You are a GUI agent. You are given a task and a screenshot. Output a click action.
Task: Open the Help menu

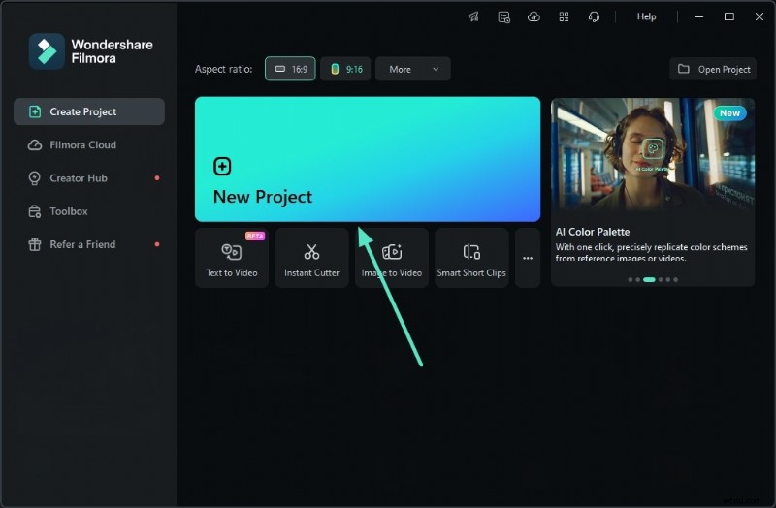tap(646, 16)
